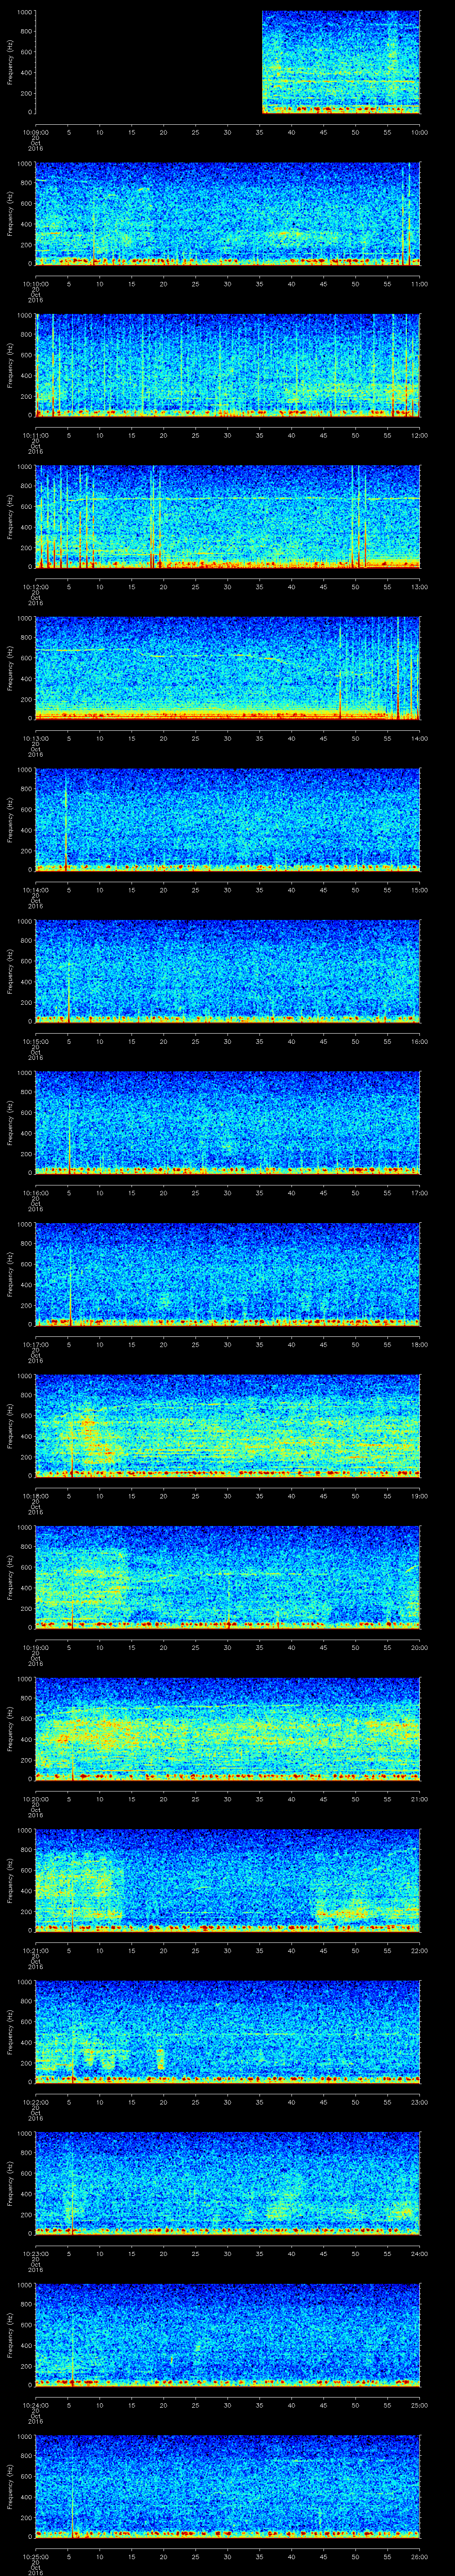This screenshot has width=455, height=2576.
Task: Select the 10:23:00 minute spectrogram panel
Action: click(x=228, y=2183)
